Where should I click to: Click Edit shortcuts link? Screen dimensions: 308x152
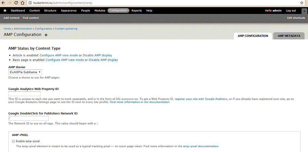pos(296,18)
